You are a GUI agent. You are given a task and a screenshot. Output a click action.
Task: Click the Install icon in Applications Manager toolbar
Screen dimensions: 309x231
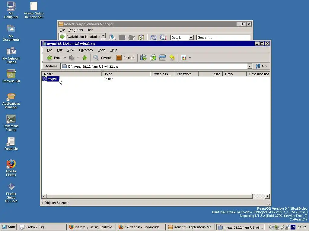(112, 37)
